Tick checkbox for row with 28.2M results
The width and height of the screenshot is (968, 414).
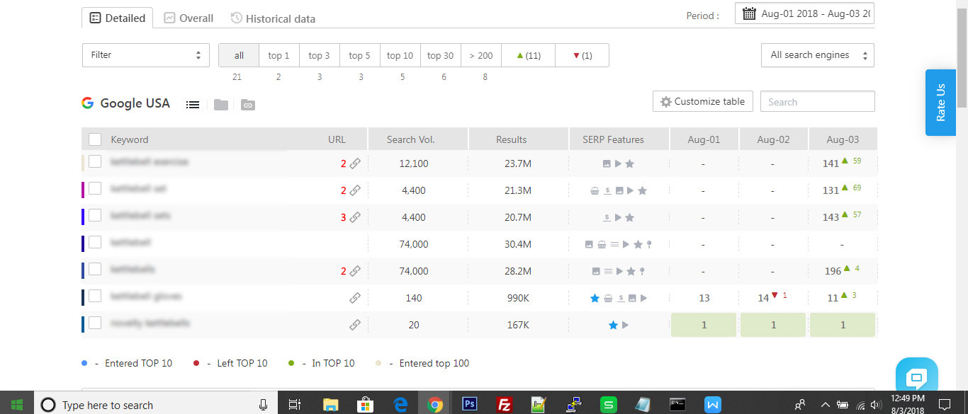(x=95, y=269)
